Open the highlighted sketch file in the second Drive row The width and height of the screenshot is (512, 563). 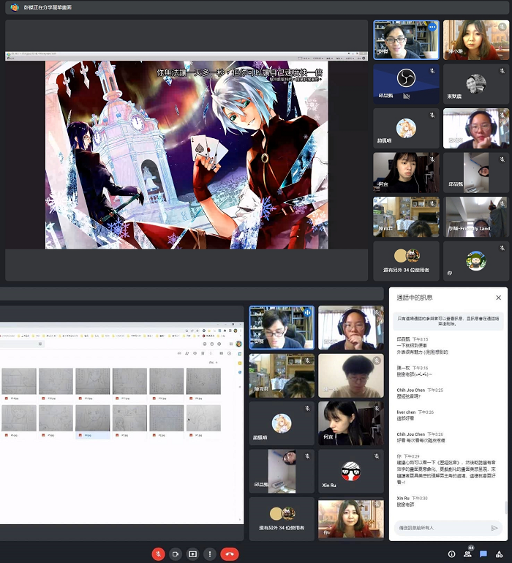coord(93,421)
